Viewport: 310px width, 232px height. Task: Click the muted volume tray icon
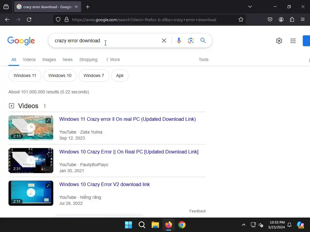[x=261, y=225]
